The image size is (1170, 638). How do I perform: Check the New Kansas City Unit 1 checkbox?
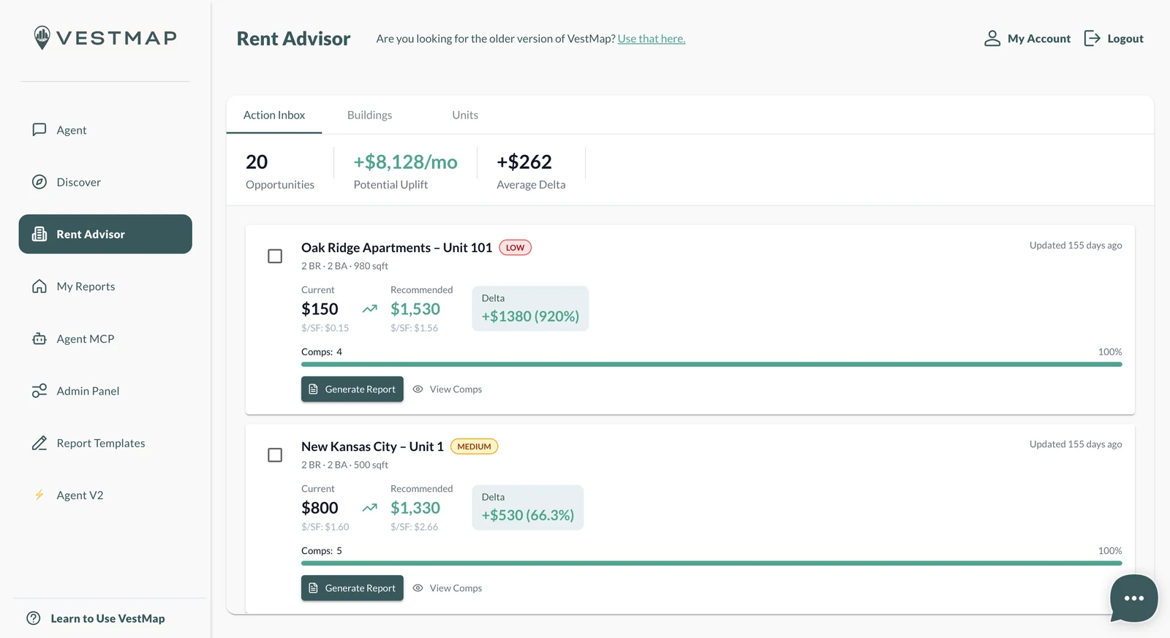click(275, 455)
